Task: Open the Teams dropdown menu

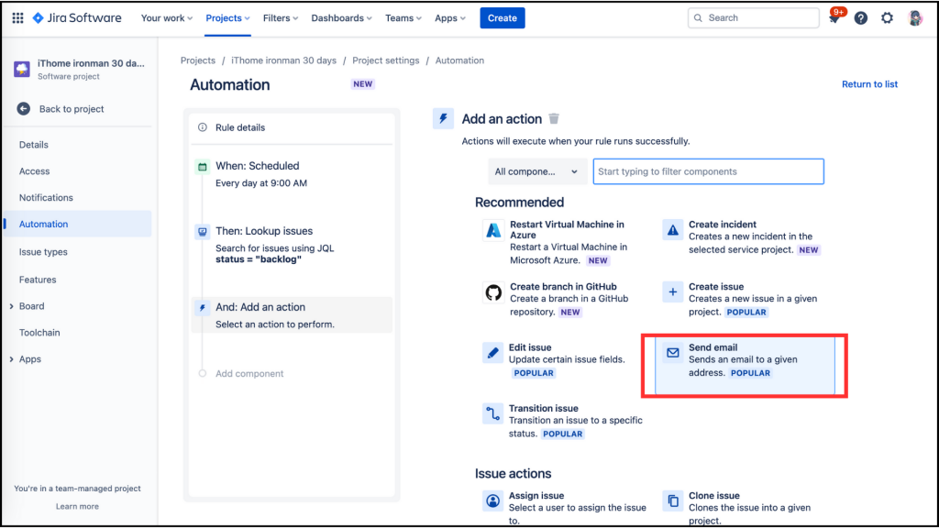Action: pos(403,18)
